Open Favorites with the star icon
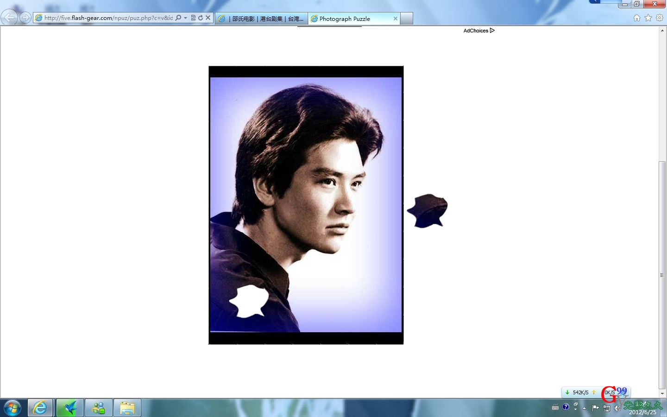This screenshot has height=417, width=667. (648, 18)
